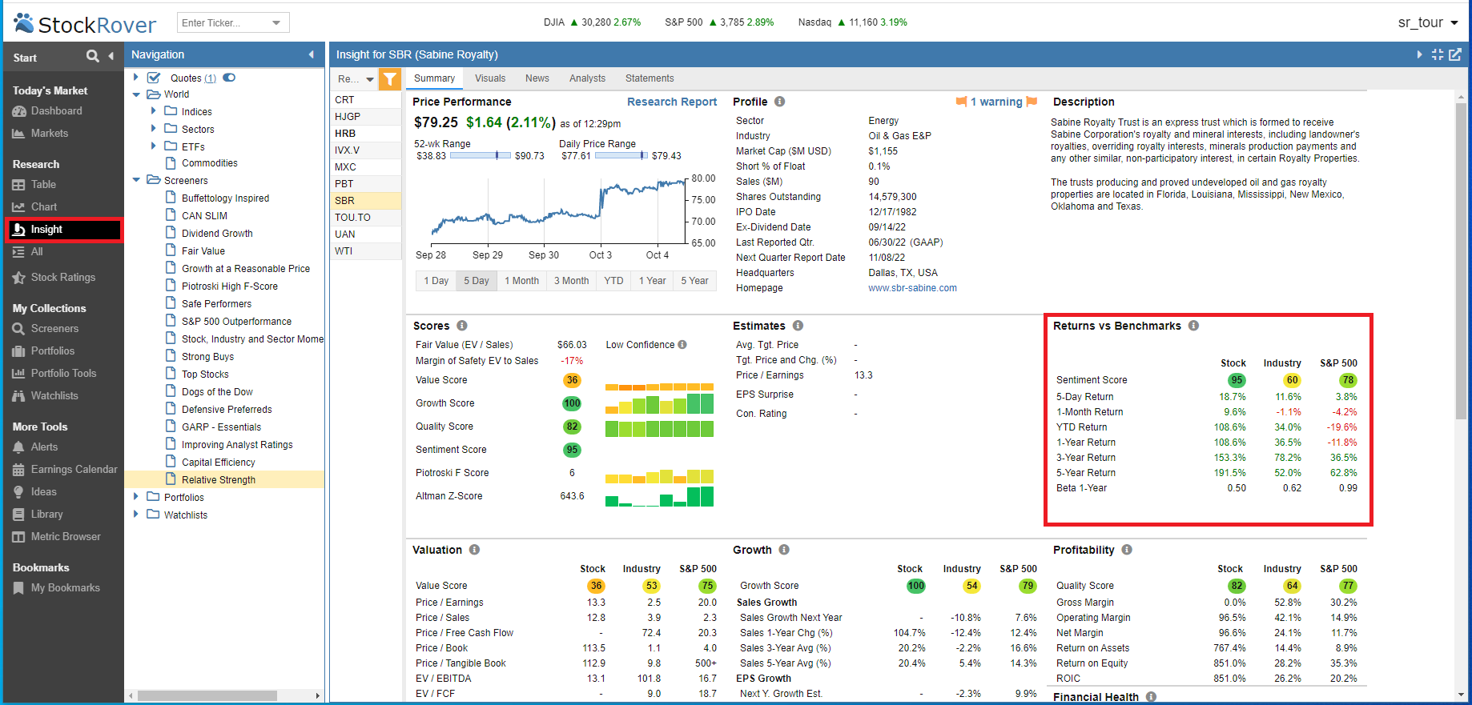Expand the Indices folder

[x=154, y=111]
